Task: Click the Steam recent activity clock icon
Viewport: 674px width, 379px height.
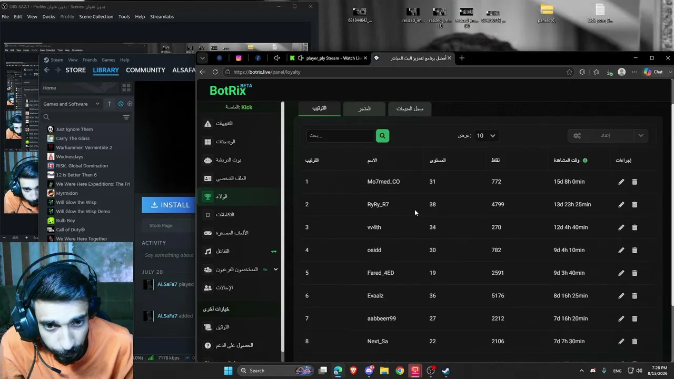Action: [x=121, y=104]
